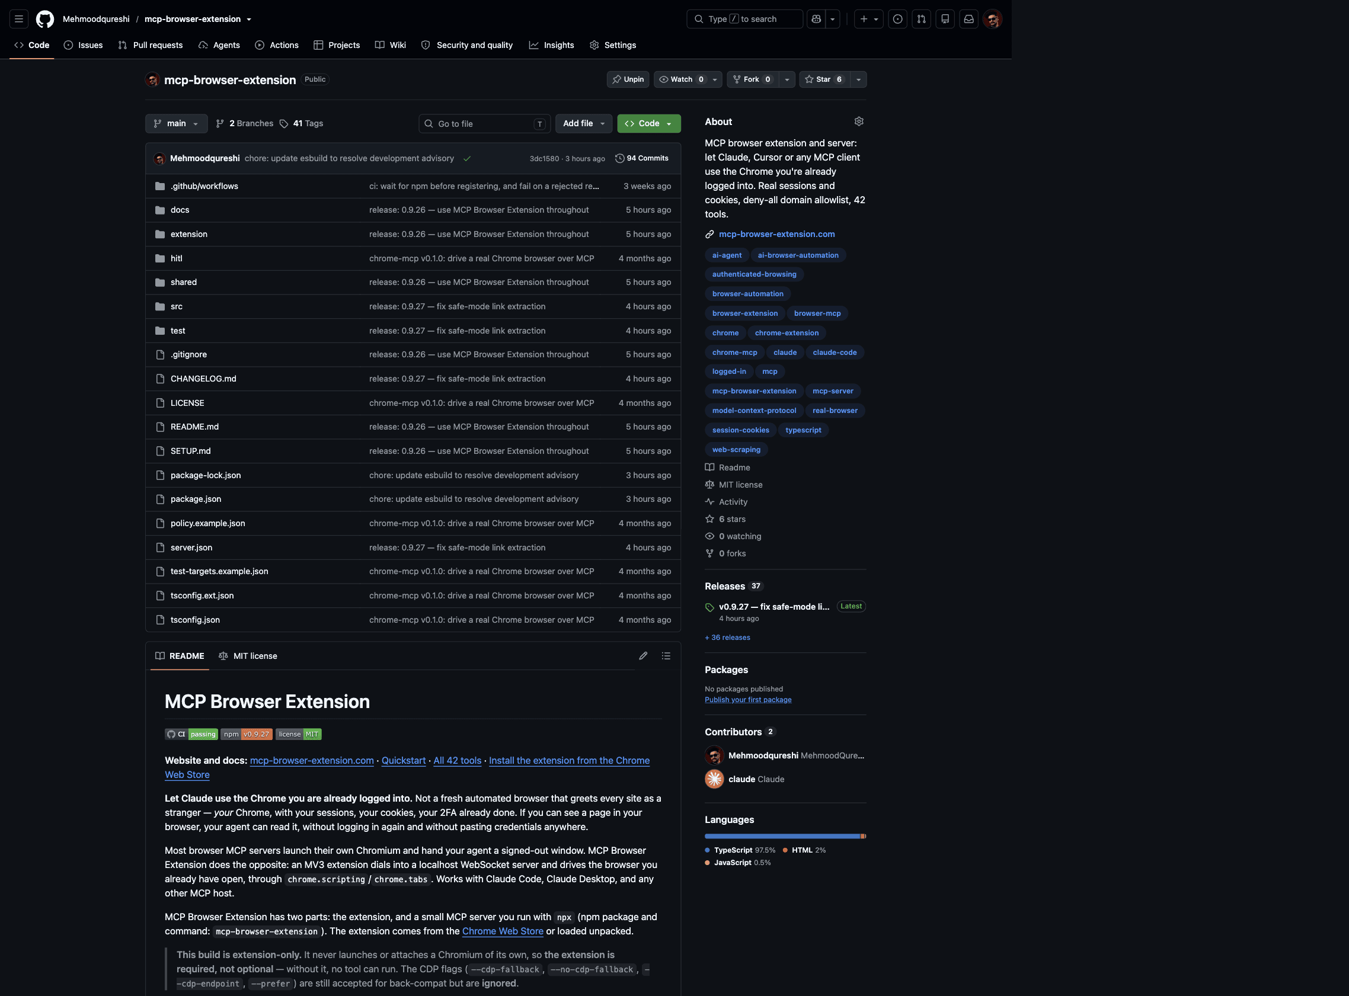Open the main branch selector dropdown

[176, 123]
